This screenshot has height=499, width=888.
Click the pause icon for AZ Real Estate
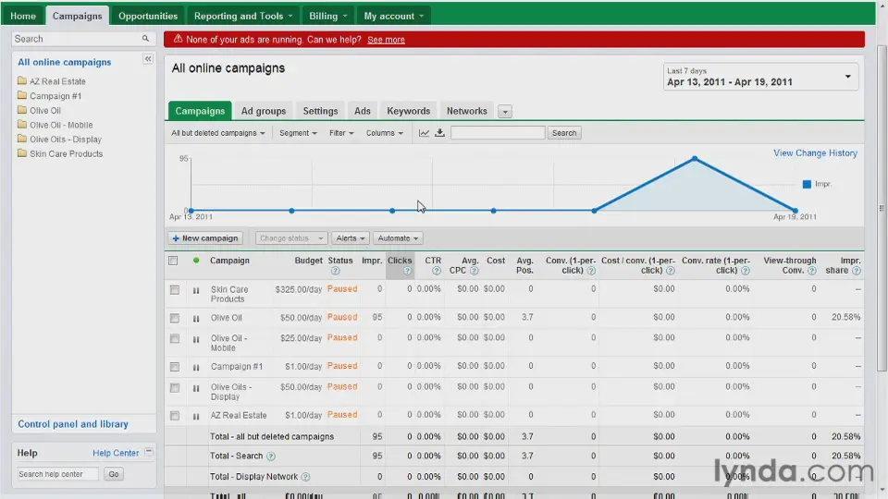pos(196,417)
